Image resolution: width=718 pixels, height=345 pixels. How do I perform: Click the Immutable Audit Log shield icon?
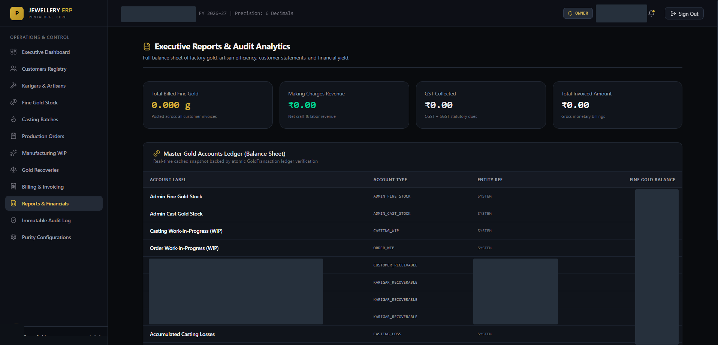click(x=13, y=220)
